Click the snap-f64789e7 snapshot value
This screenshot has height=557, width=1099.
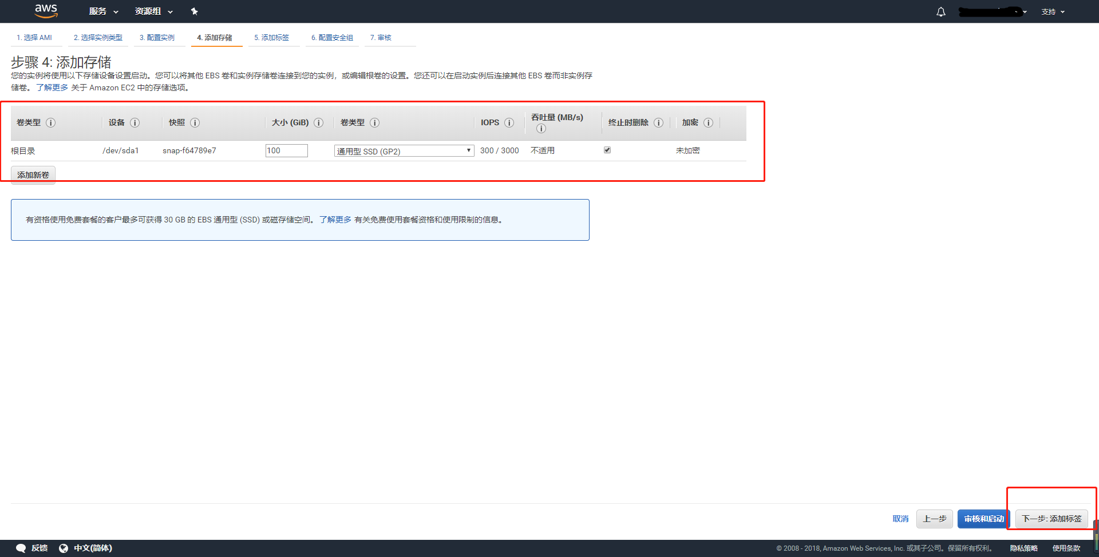point(189,150)
